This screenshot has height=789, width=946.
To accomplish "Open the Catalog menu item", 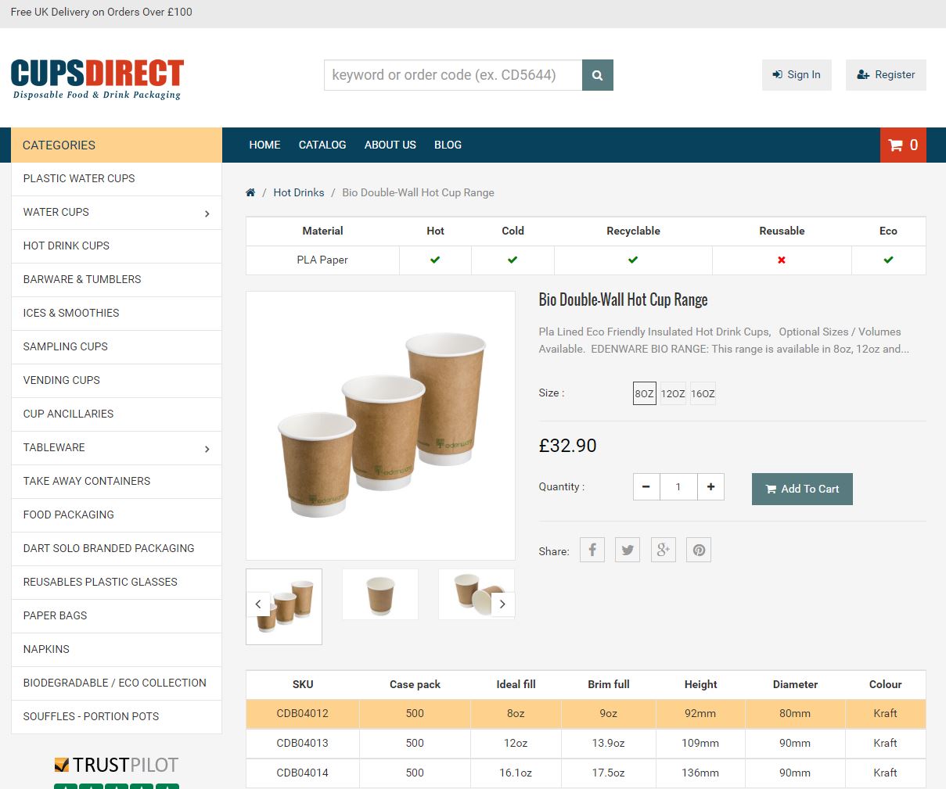I will coord(322,145).
